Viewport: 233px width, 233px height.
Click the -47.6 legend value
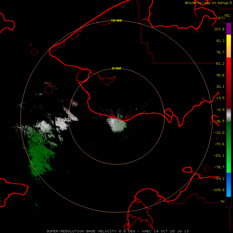[219, 144]
